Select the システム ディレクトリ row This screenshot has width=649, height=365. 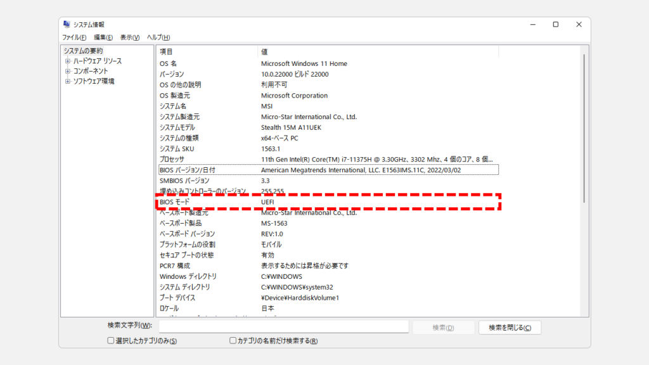tap(329, 287)
